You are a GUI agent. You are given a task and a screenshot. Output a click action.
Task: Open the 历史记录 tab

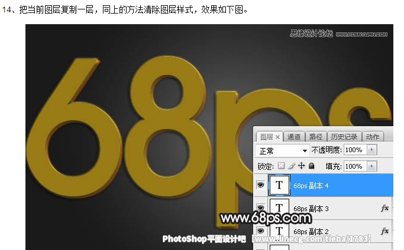click(x=344, y=137)
